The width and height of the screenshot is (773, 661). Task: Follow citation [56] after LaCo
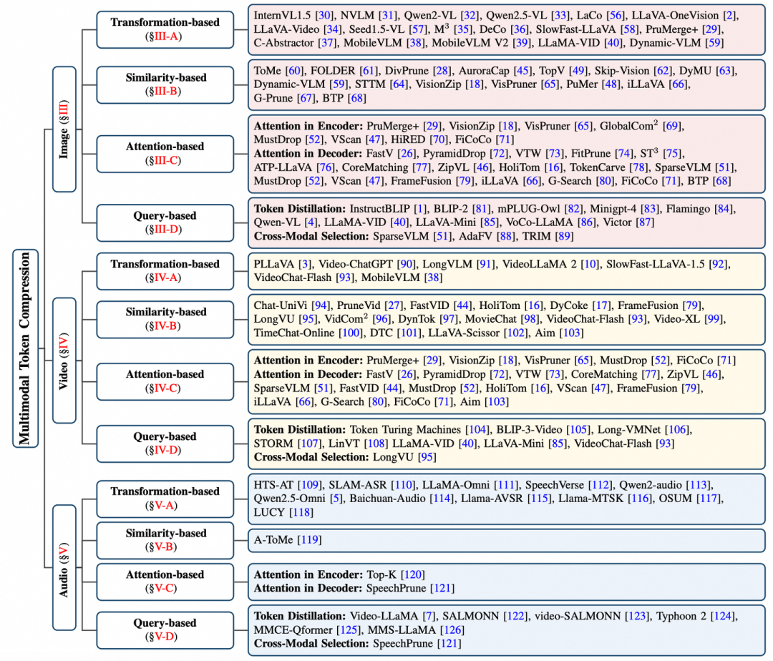pos(616,16)
